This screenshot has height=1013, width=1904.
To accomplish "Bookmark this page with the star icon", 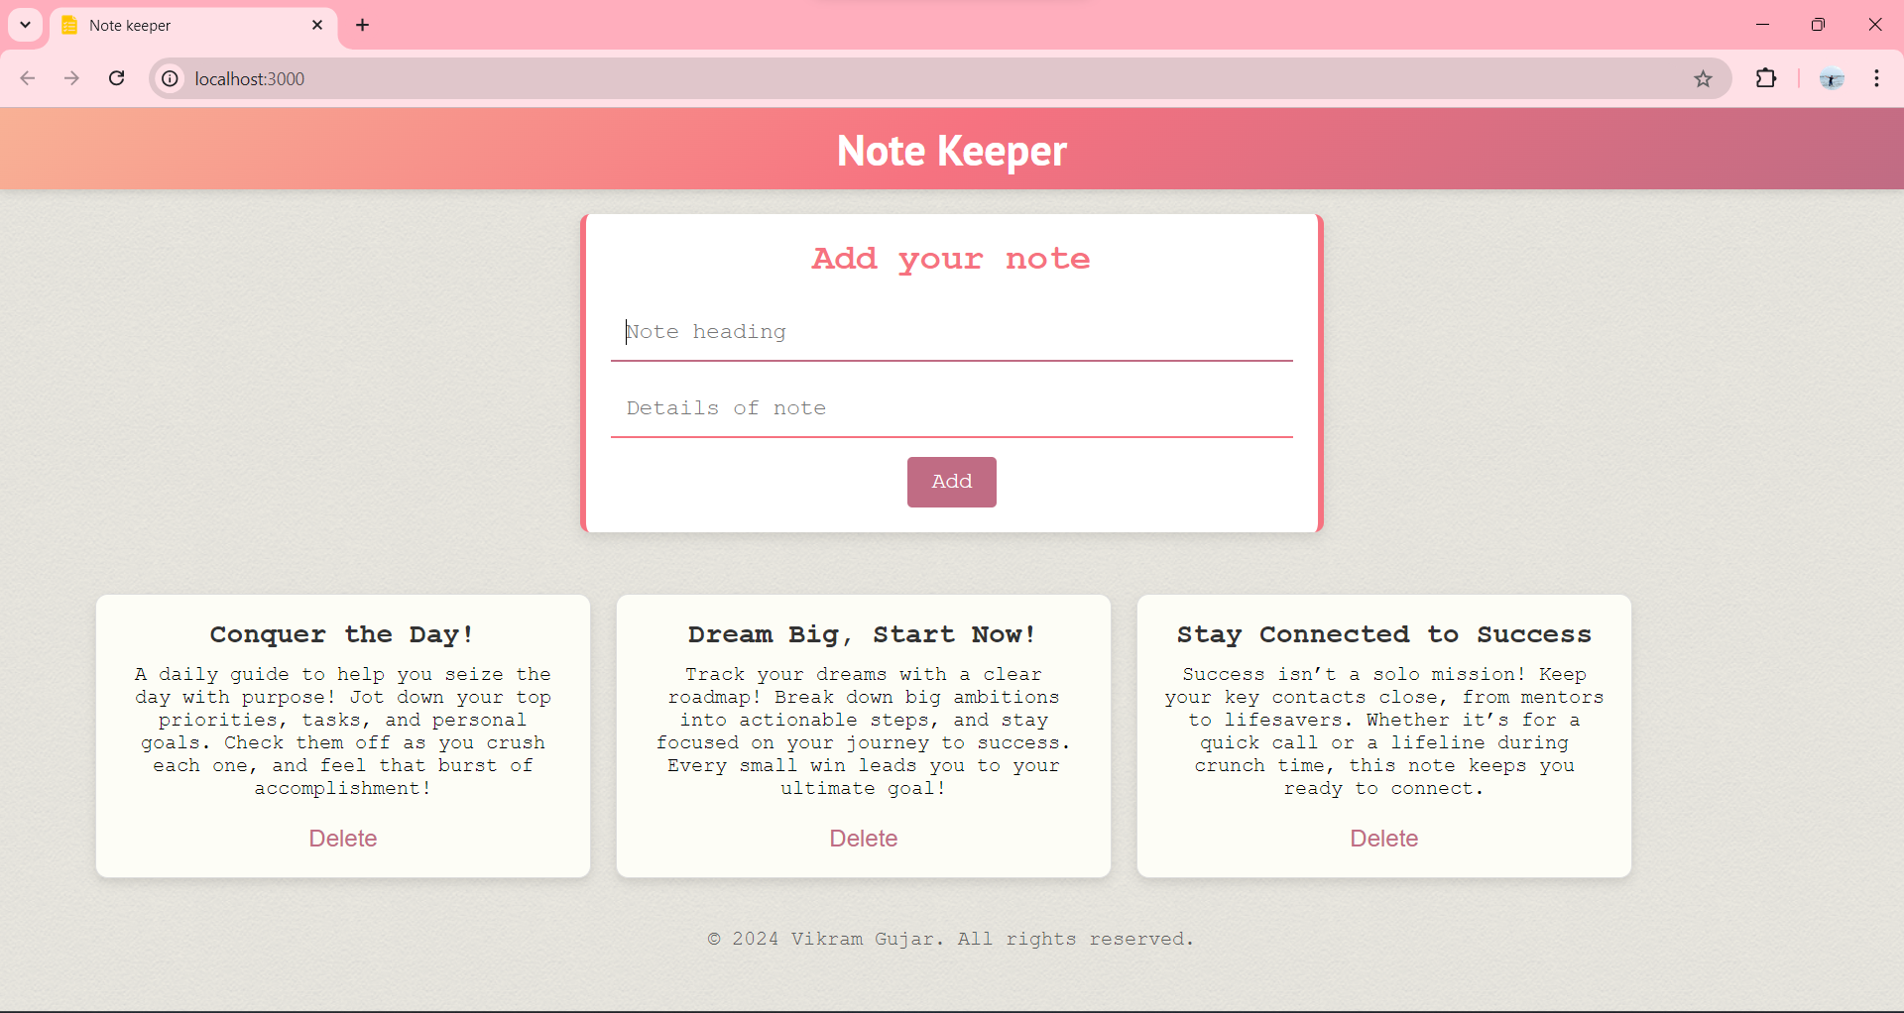I will point(1703,79).
